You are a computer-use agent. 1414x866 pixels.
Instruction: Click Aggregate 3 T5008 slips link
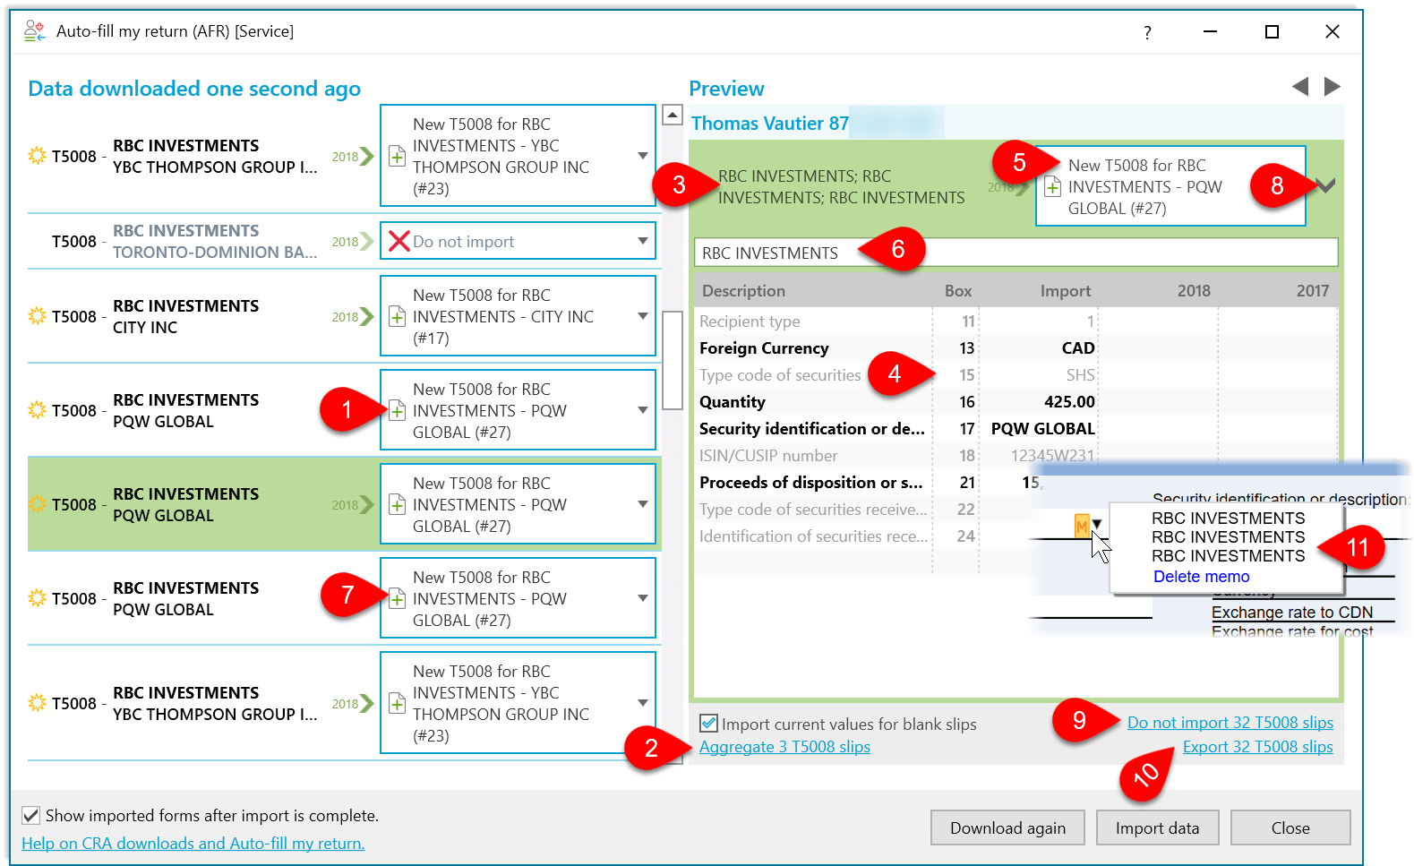[784, 747]
